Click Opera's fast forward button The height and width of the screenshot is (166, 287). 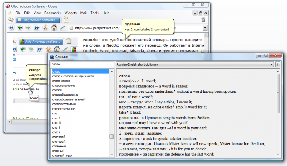pyautogui.click(x=37, y=28)
